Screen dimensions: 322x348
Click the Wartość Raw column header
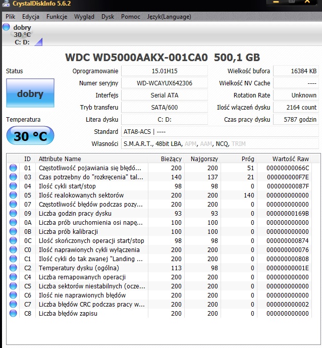coord(284,159)
